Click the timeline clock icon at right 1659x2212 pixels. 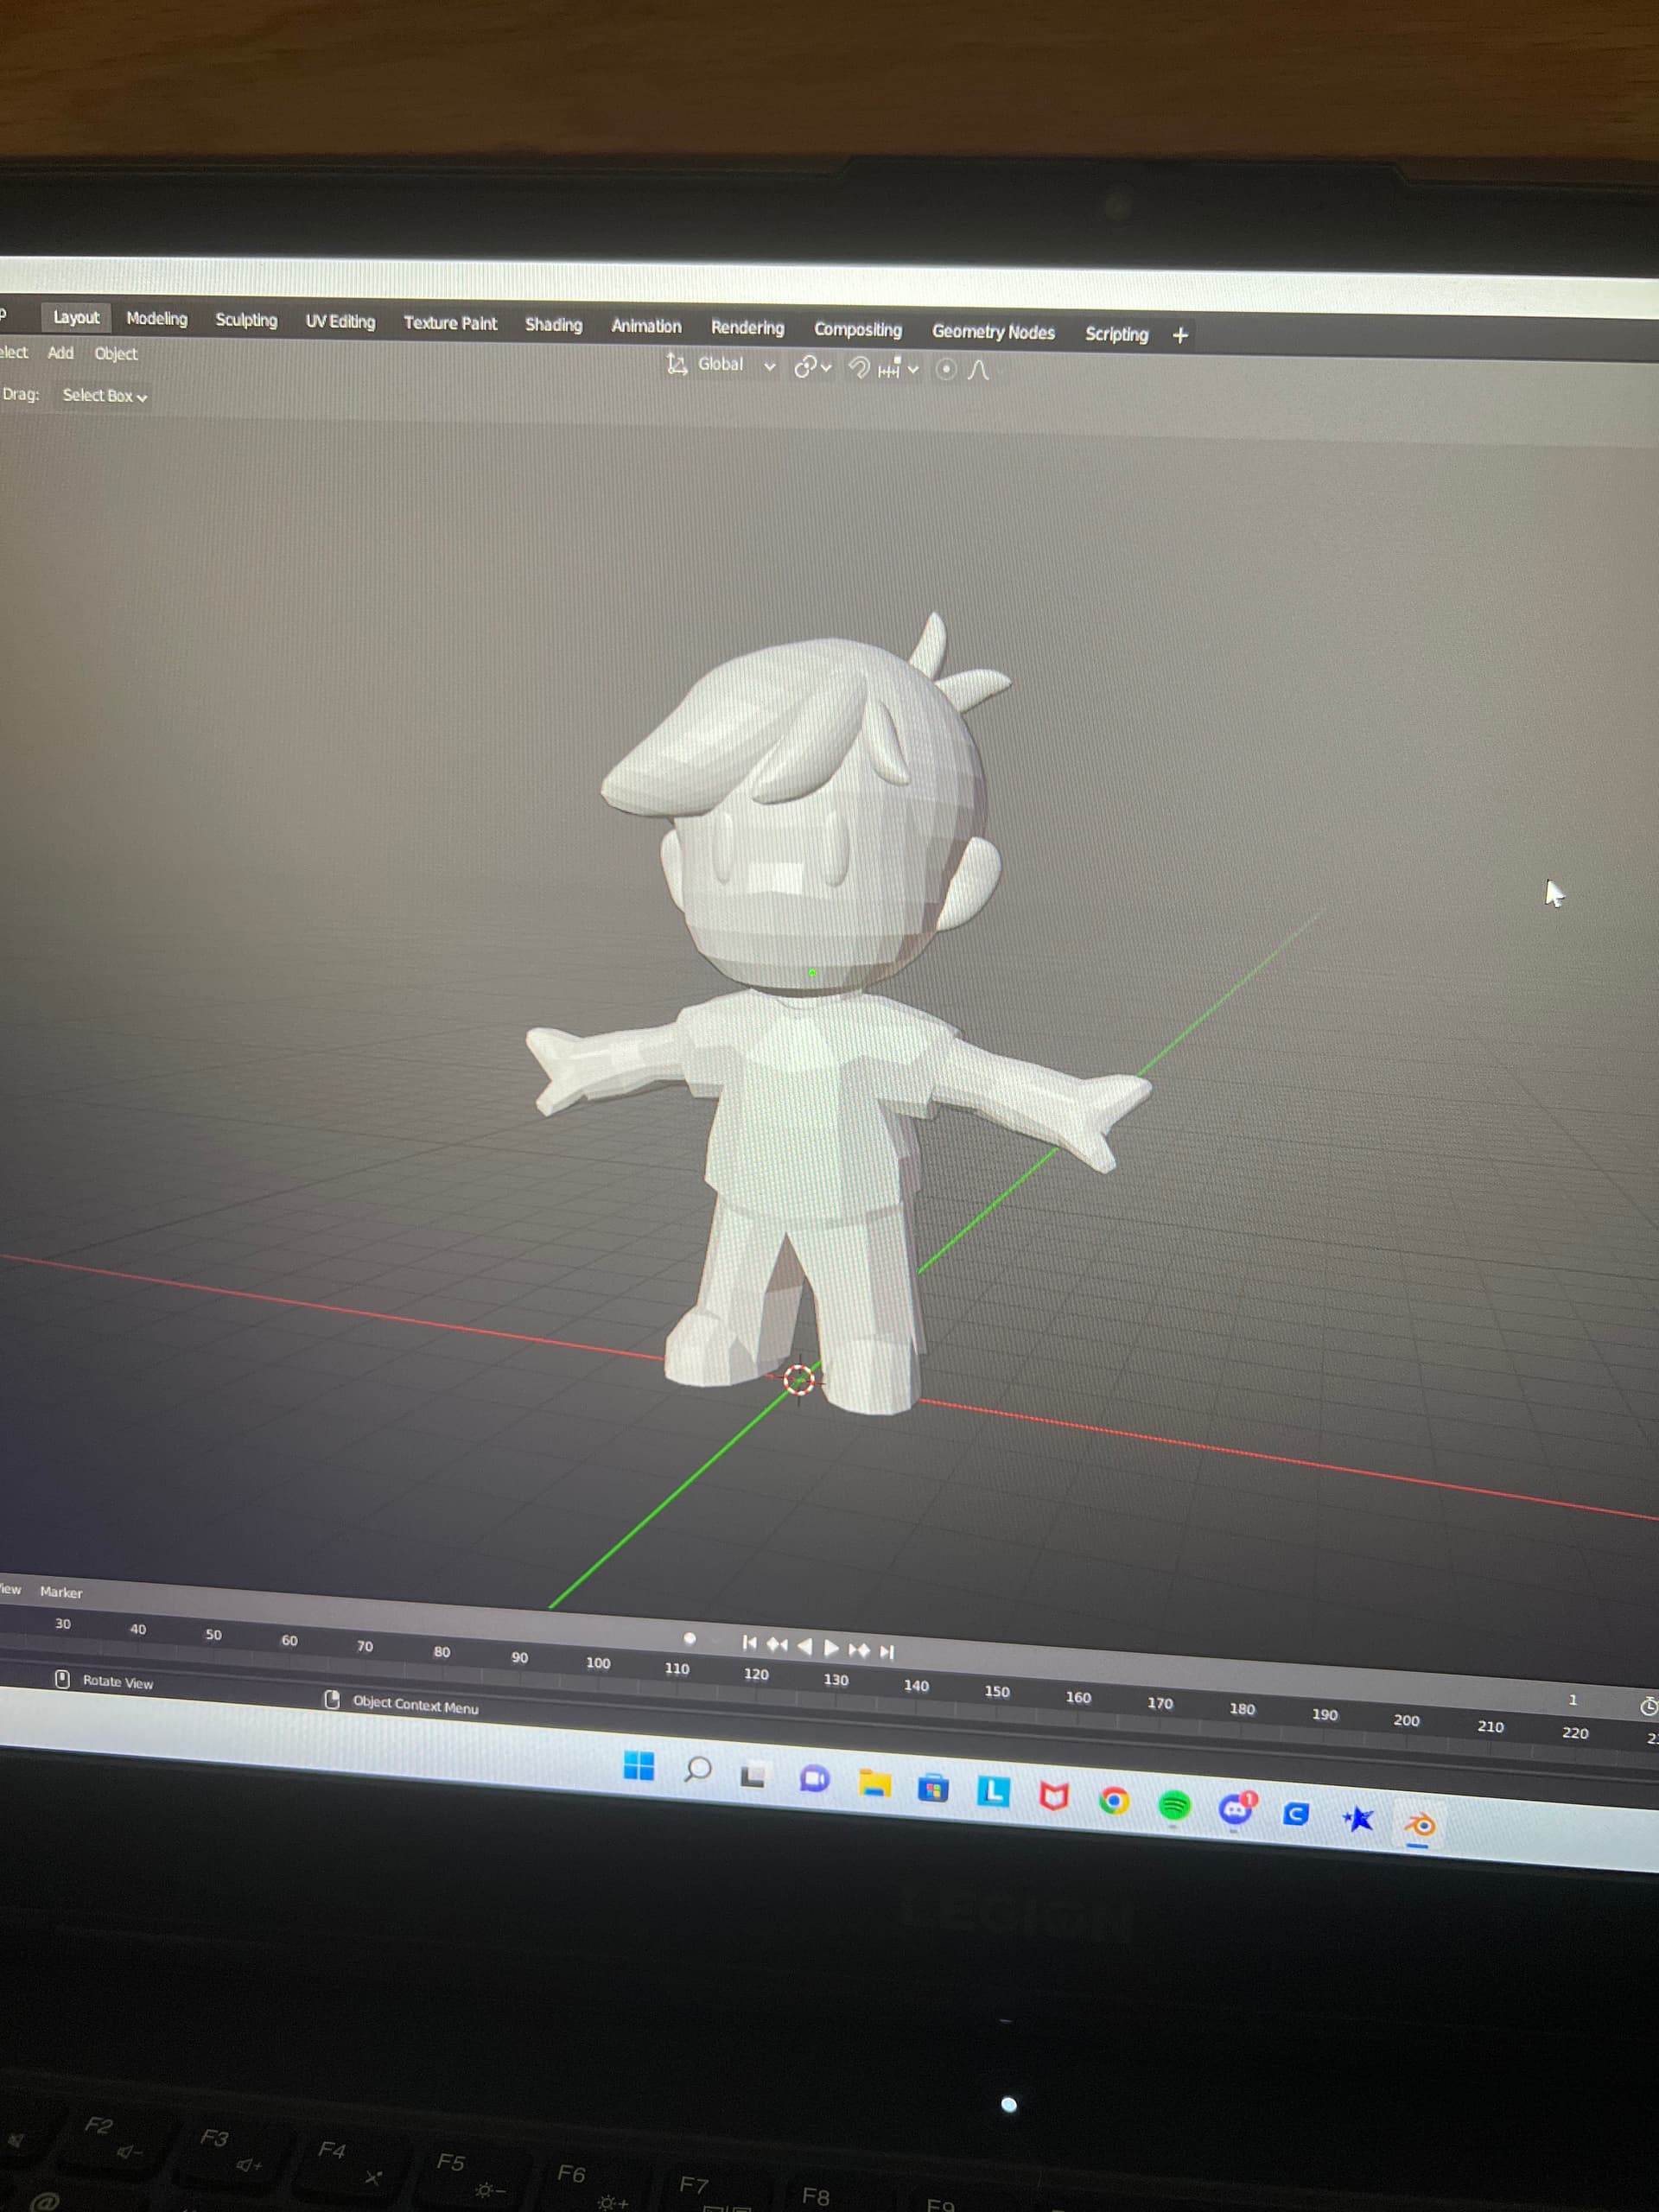pyautogui.click(x=1649, y=1707)
